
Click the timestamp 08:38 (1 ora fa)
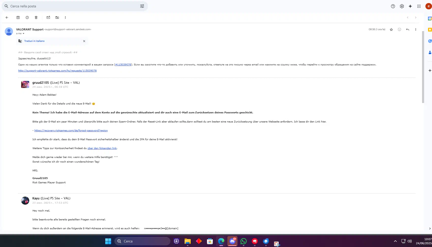click(x=377, y=29)
